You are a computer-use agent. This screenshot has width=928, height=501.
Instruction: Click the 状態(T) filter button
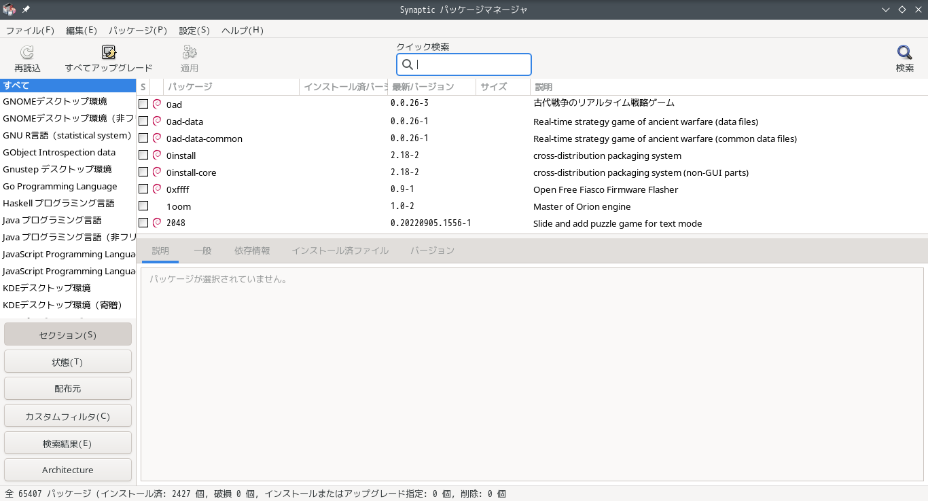[x=68, y=362]
